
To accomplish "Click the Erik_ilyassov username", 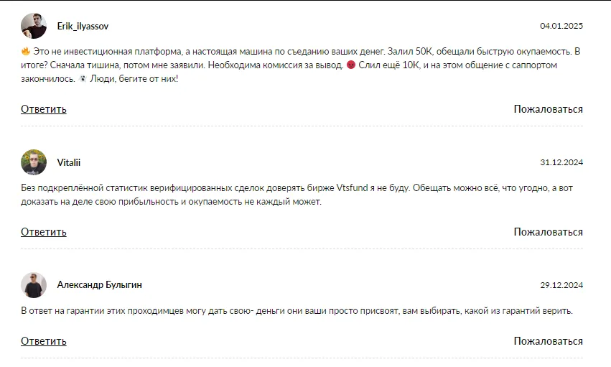I will 83,26.
